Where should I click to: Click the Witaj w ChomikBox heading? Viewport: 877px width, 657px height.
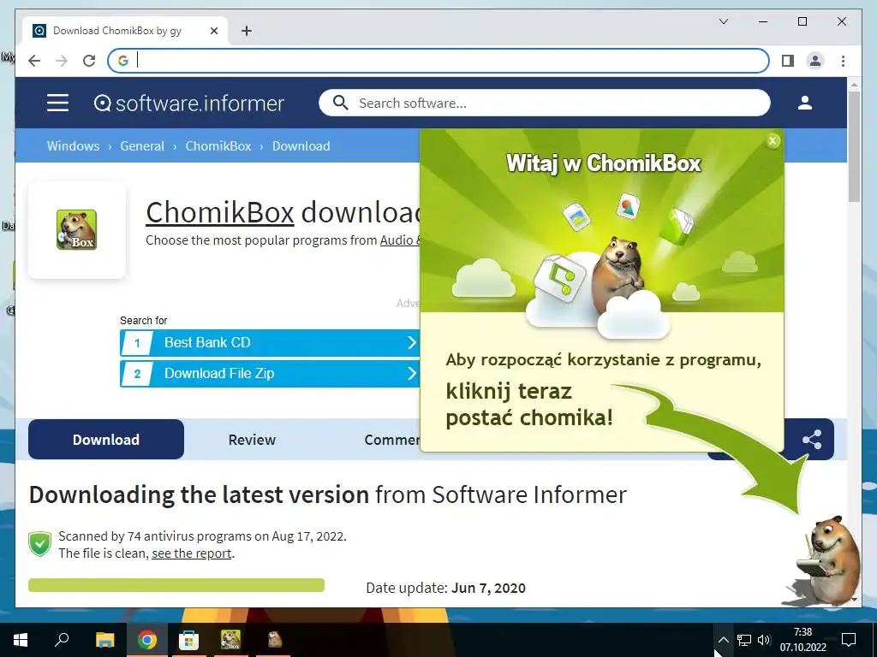tap(604, 163)
